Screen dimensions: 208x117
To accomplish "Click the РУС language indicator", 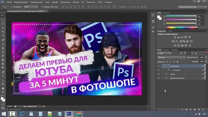I will 204,114.
